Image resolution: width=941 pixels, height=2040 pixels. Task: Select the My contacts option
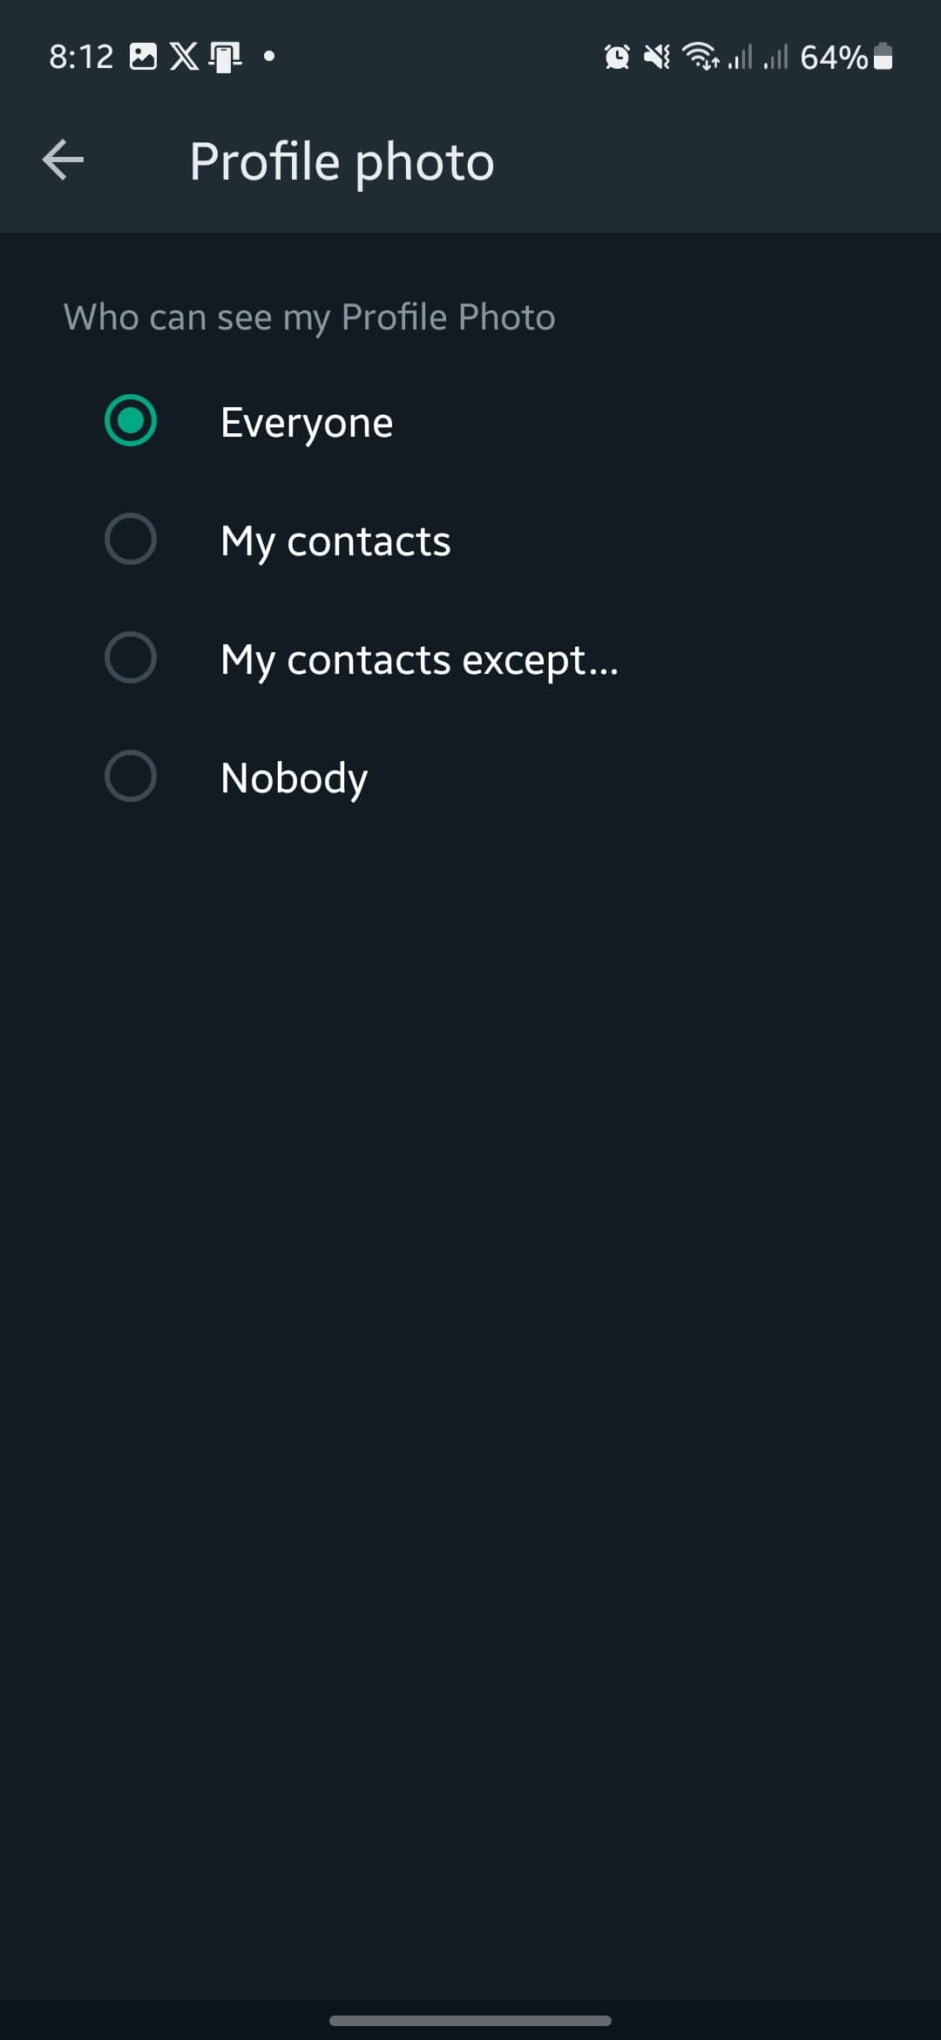pyautogui.click(x=132, y=540)
